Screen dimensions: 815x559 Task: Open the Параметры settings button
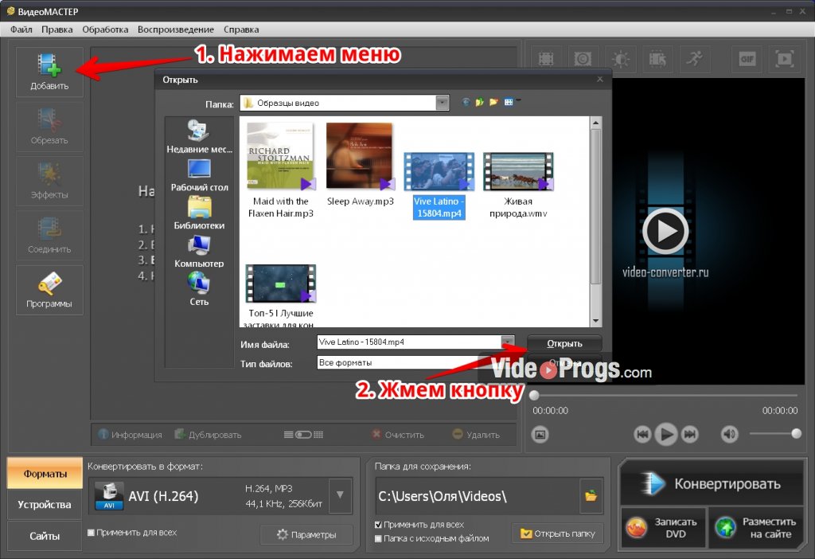(x=306, y=534)
